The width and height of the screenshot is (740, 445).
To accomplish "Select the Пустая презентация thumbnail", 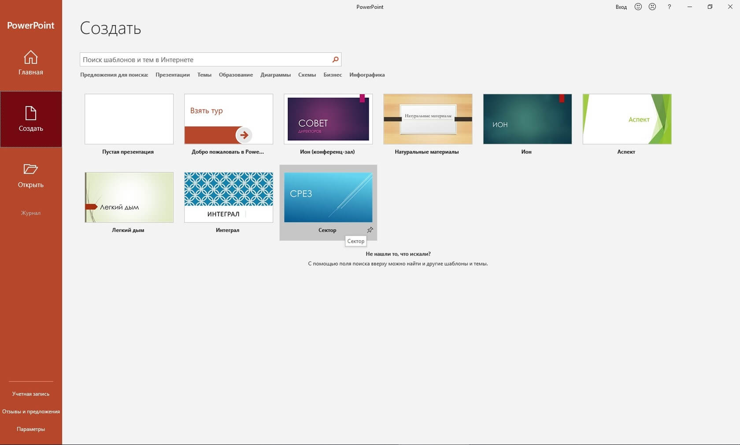I will click(x=129, y=119).
